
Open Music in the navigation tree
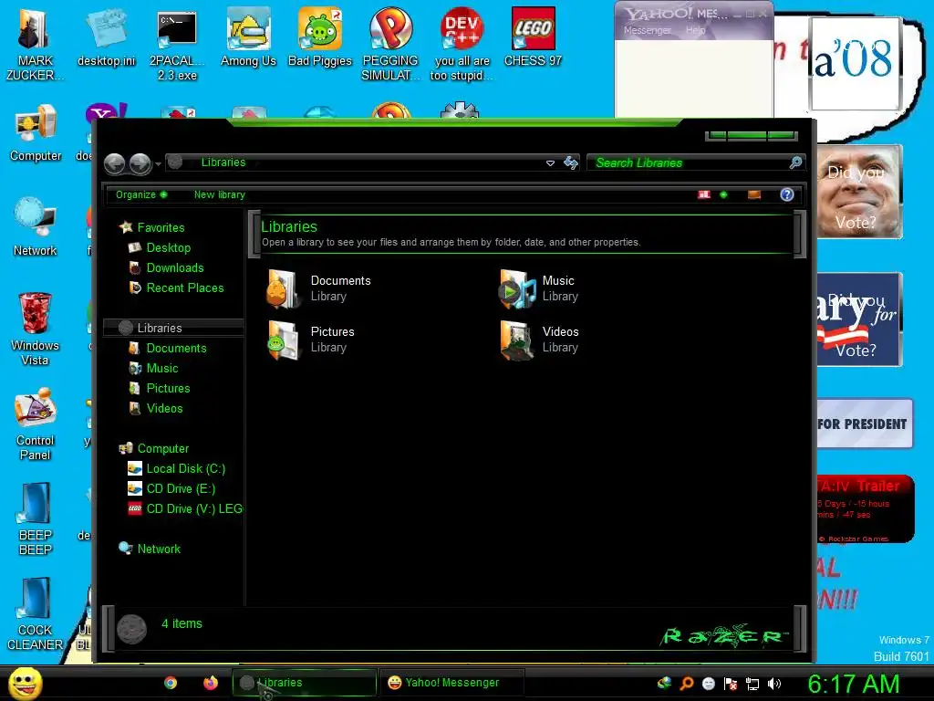click(x=153, y=369)
